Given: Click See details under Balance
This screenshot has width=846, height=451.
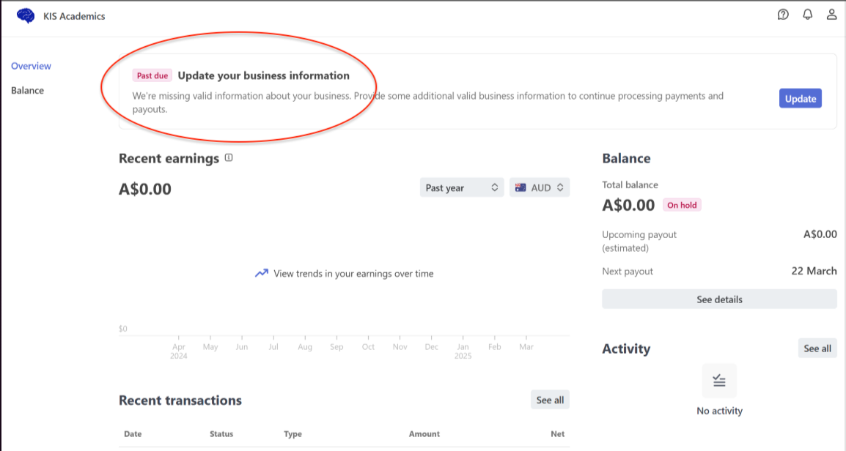Looking at the screenshot, I should pyautogui.click(x=718, y=299).
